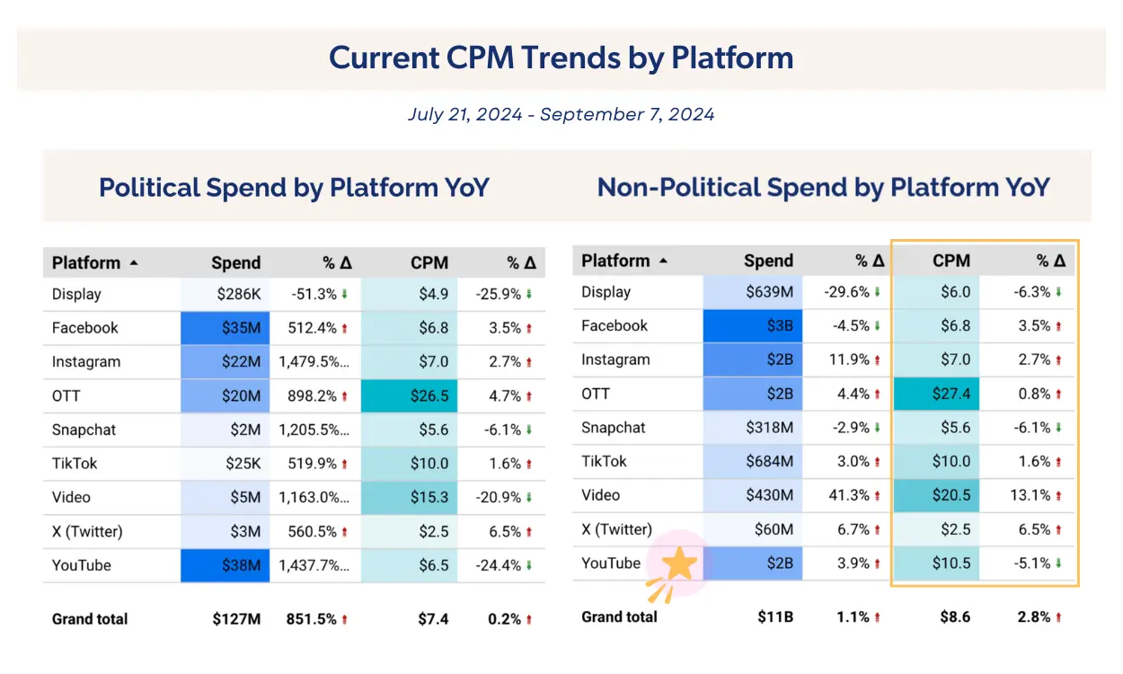The height and width of the screenshot is (674, 1123).
Task: Click the teal $27.4 OTT CPM cell
Action: [936, 394]
